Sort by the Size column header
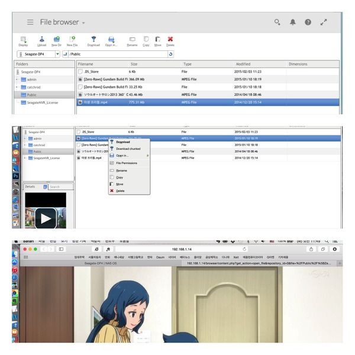Image resolution: width=355 pixels, height=355 pixels. (134, 64)
